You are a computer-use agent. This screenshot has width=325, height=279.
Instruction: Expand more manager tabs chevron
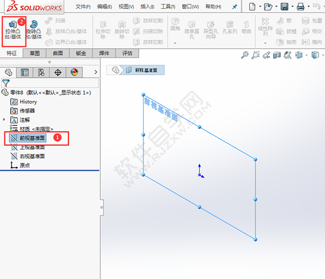pos(95,72)
